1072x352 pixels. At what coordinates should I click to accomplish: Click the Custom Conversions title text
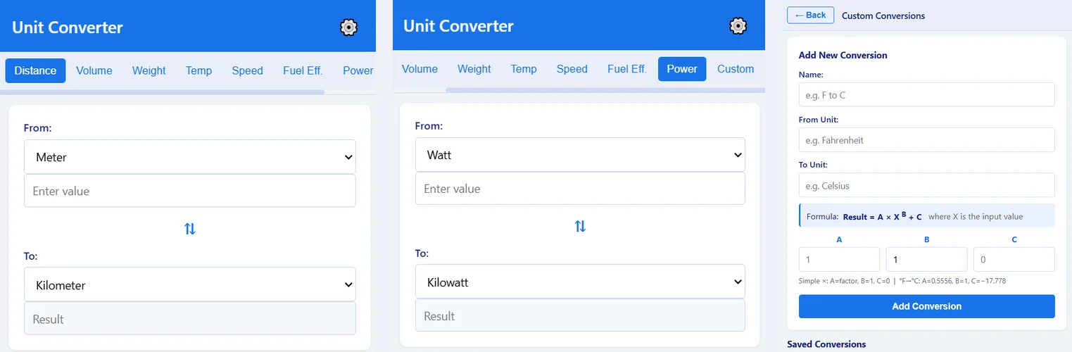[x=883, y=15]
